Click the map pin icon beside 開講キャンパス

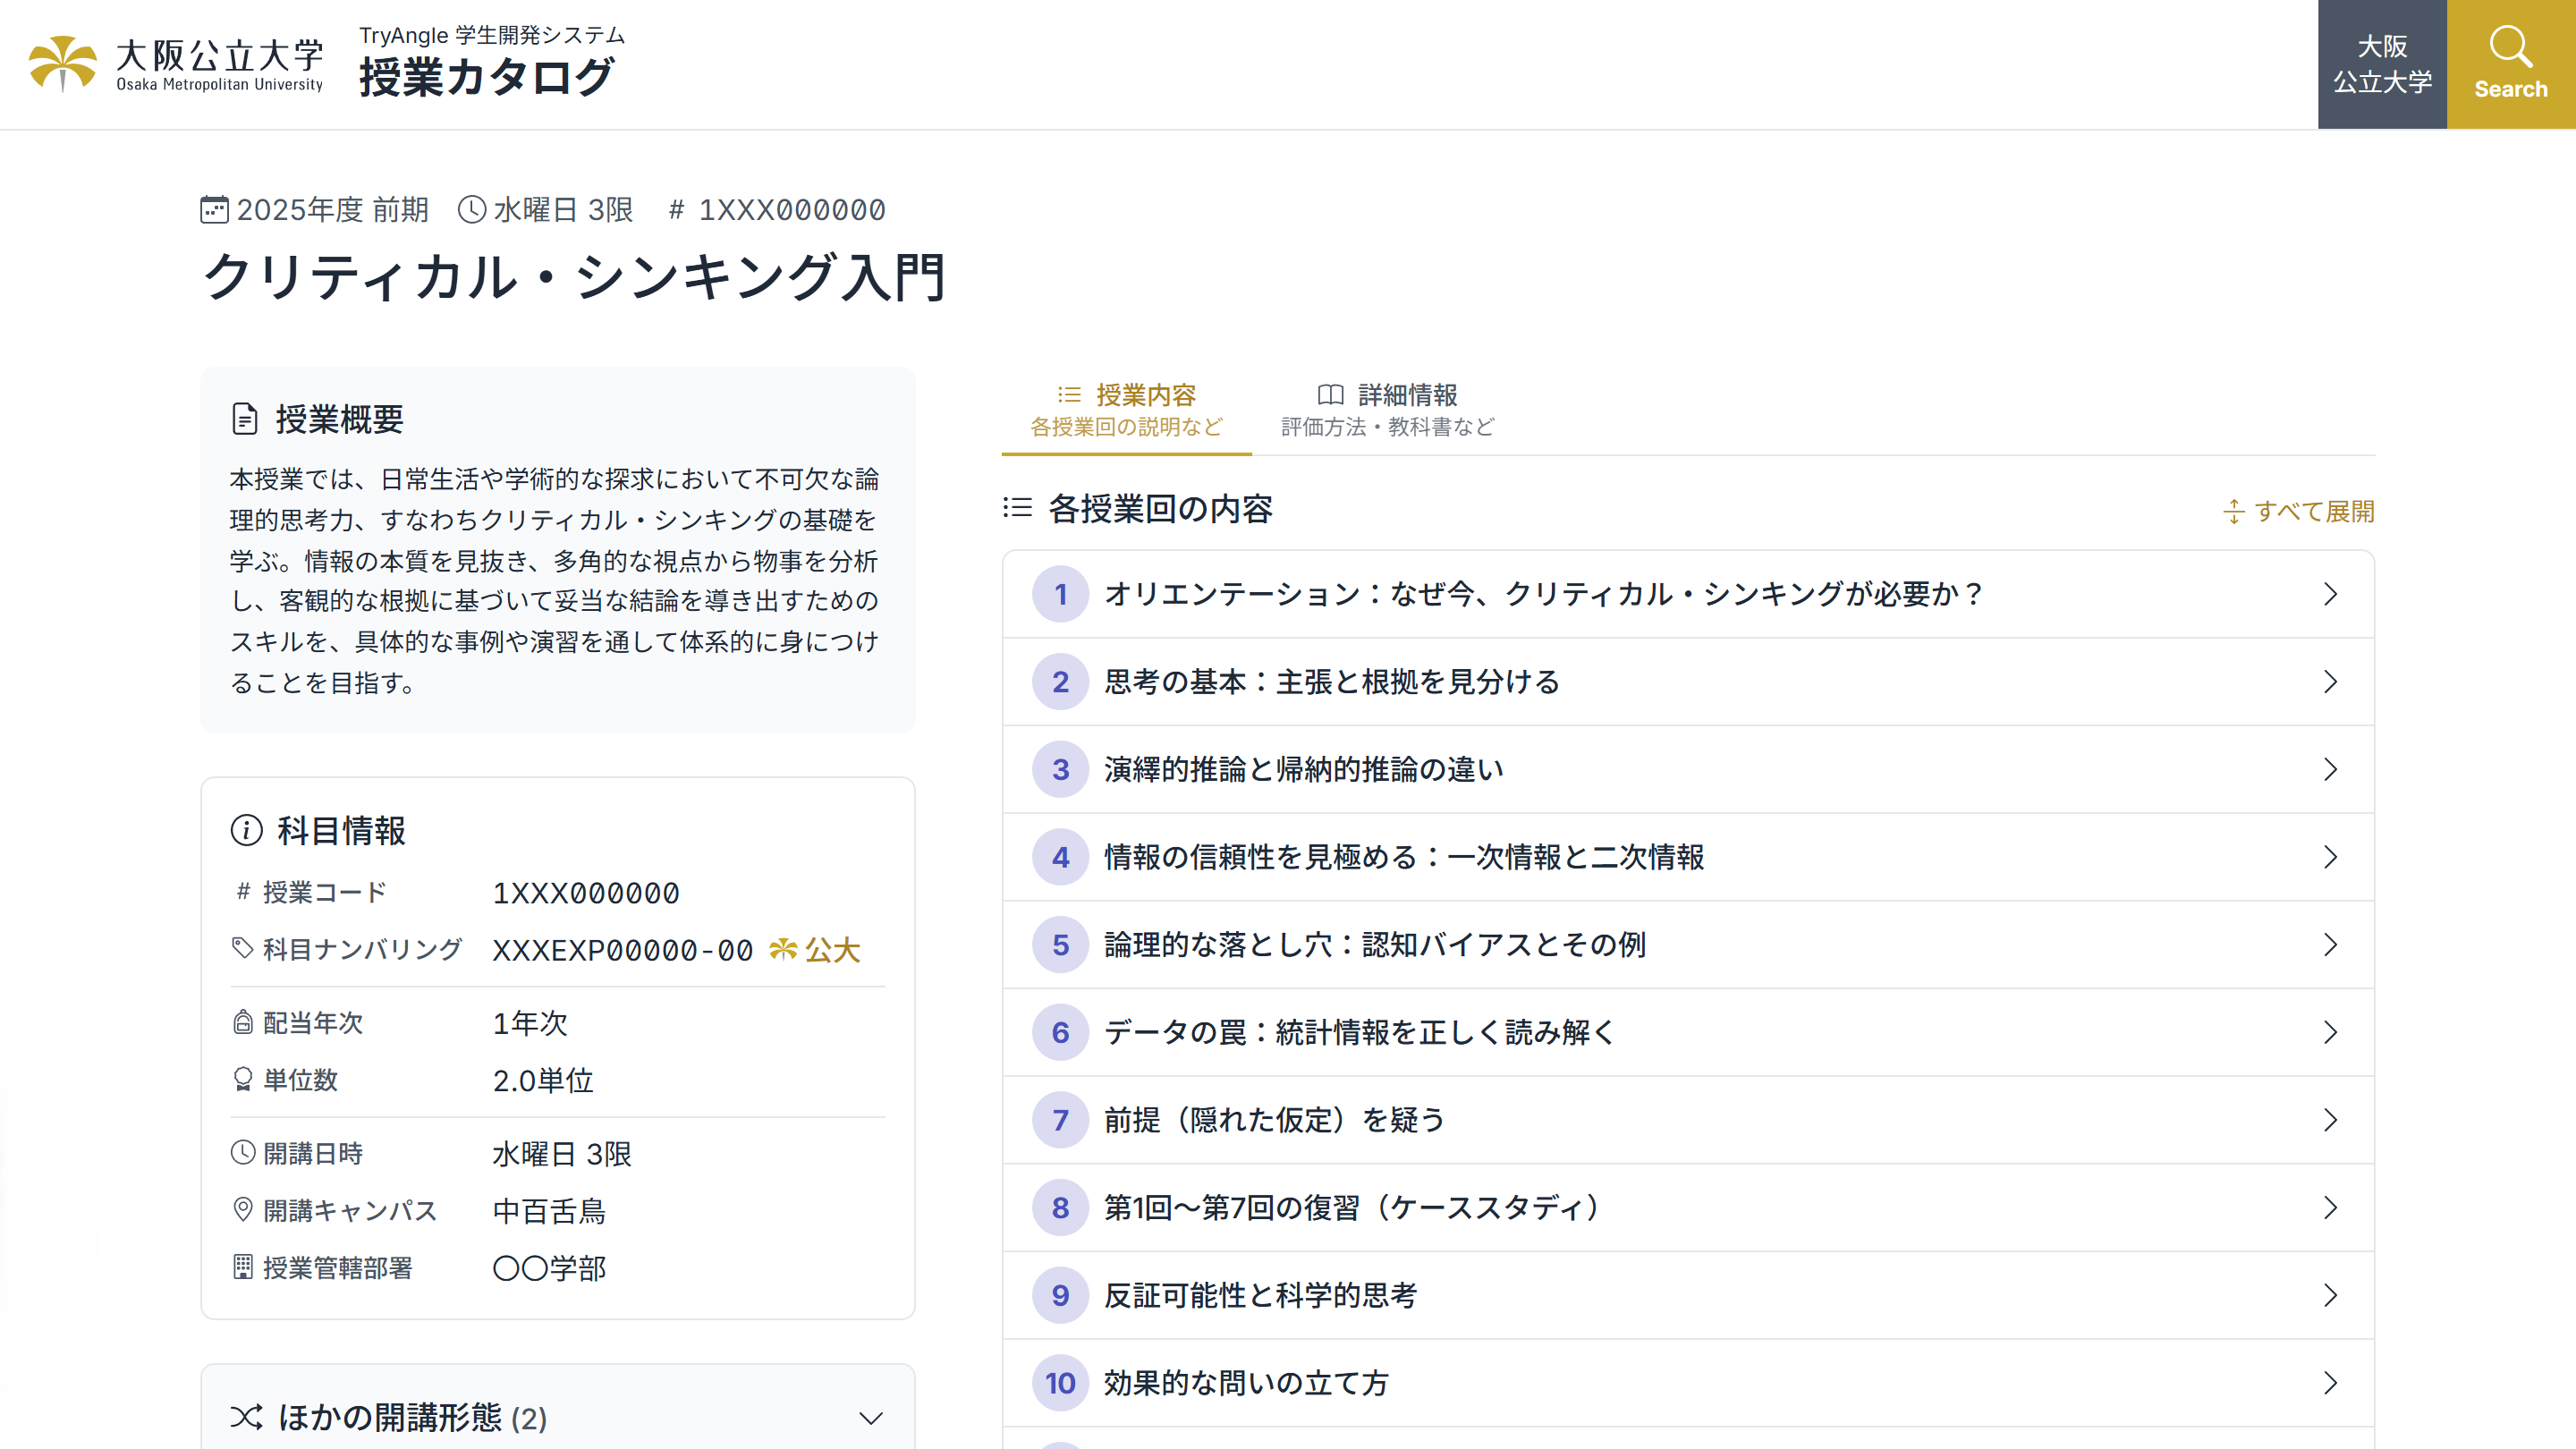click(242, 1209)
